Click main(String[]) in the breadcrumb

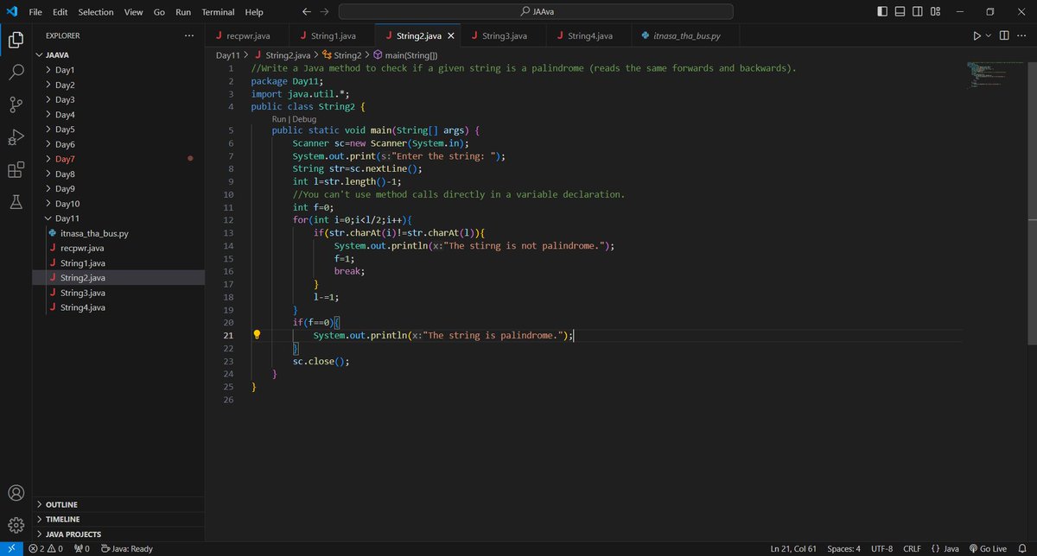pyautogui.click(x=404, y=54)
